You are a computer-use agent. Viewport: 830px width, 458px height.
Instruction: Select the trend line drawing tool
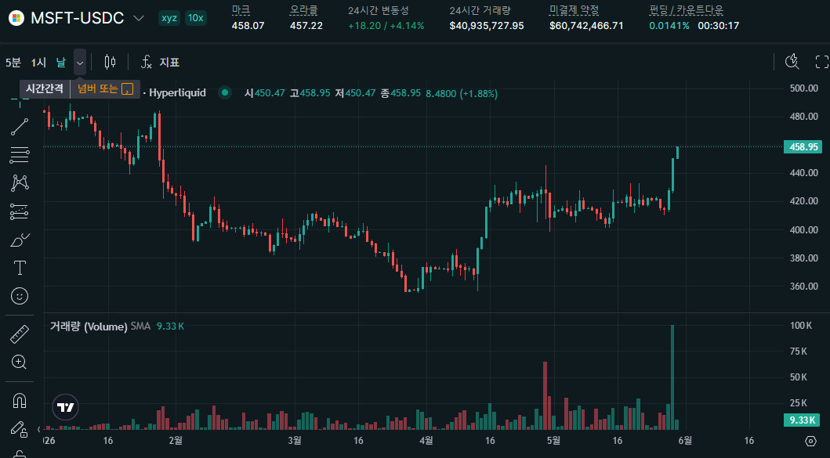click(x=20, y=127)
